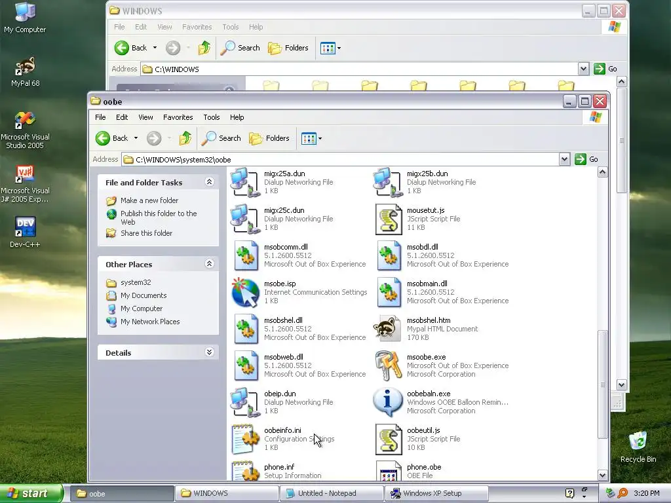Viewport: 671px width, 503px height.
Task: Open the Favorites menu in oobe window
Action: click(178, 117)
